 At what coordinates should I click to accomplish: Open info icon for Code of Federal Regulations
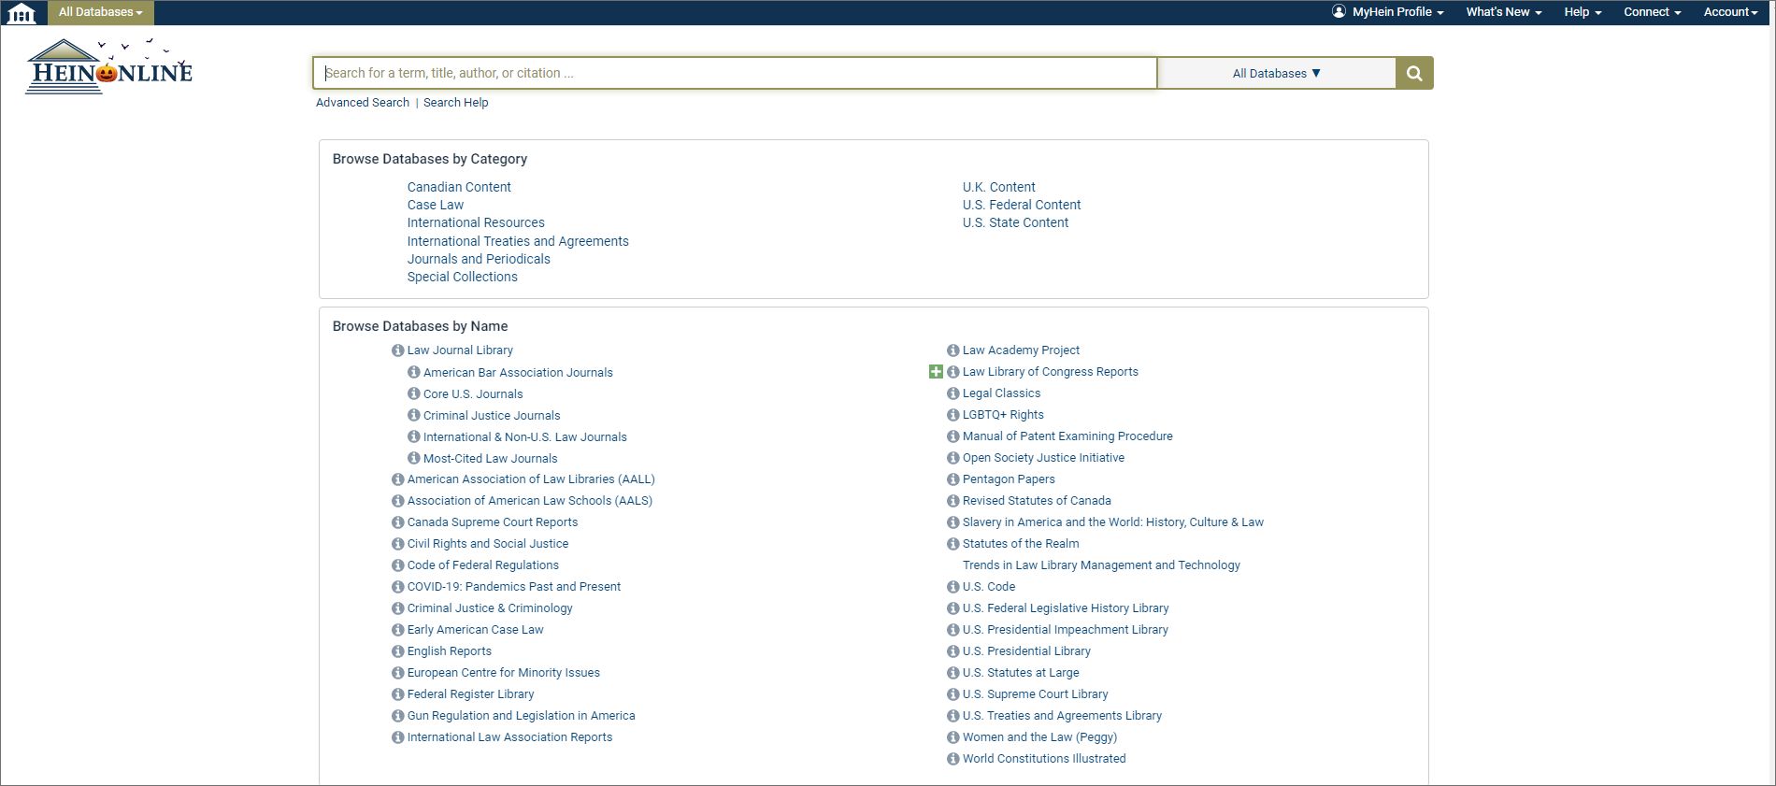click(397, 565)
